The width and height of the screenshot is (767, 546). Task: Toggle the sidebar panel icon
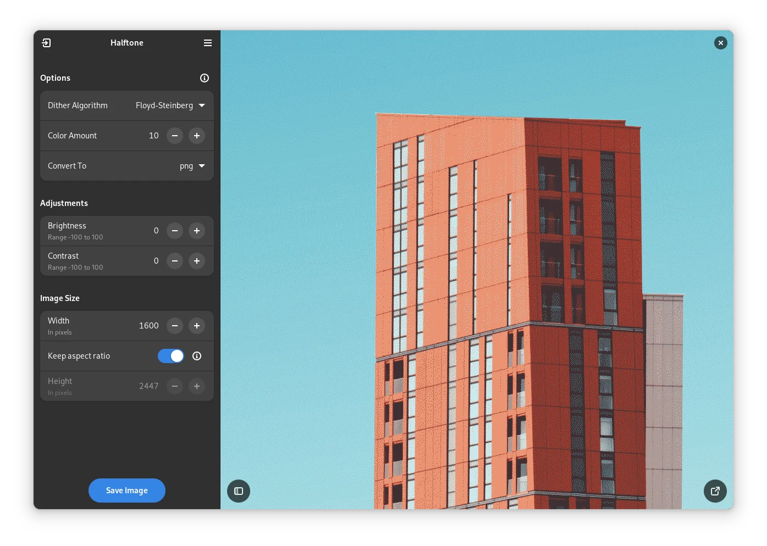click(x=239, y=491)
